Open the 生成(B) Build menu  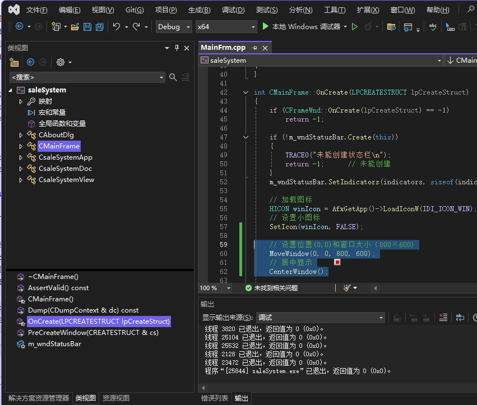click(199, 10)
